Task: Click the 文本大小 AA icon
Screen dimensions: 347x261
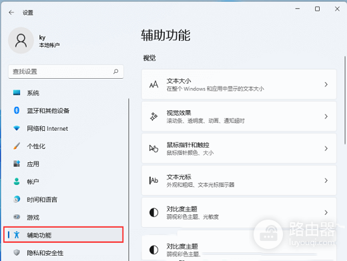Action: tap(153, 84)
